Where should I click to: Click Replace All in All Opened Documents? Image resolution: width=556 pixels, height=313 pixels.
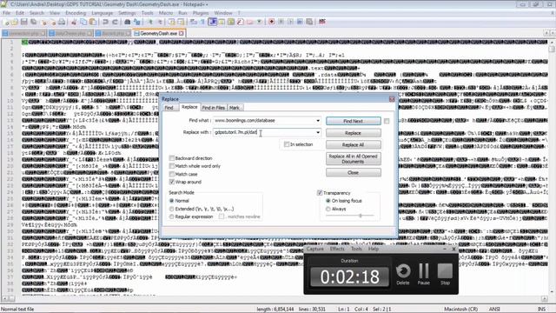click(x=354, y=158)
